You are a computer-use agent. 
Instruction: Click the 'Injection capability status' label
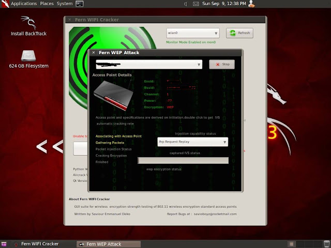(195, 134)
